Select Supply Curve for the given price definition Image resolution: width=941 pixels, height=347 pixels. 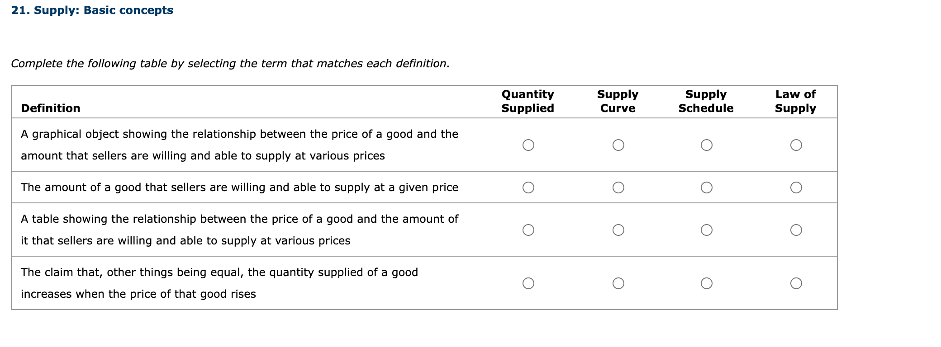(x=618, y=187)
